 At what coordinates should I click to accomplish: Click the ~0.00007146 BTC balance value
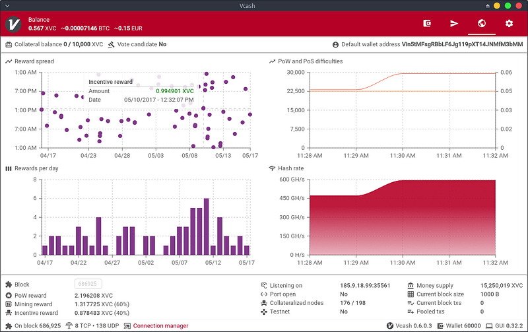click(85, 28)
